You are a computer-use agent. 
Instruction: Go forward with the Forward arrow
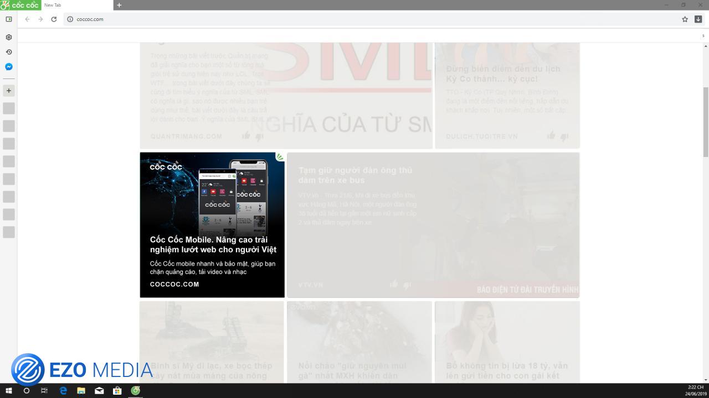click(40, 19)
